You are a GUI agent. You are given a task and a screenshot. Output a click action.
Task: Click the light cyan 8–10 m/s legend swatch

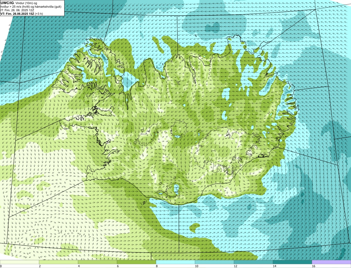click(175, 262)
